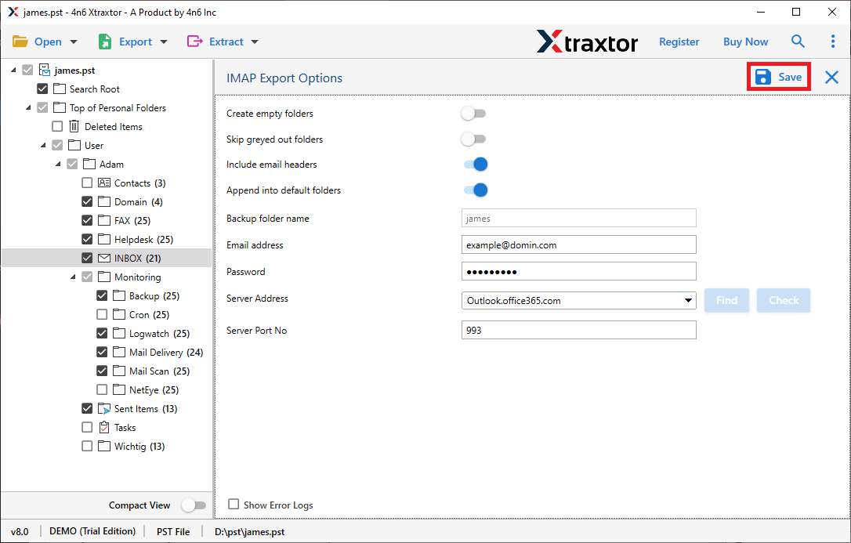Click the Tasks clipboard icon
Screen dimensions: 851x543
tap(103, 428)
